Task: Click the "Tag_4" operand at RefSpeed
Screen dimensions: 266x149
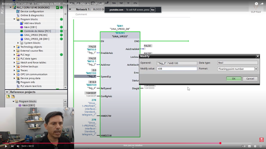Action: click(92, 88)
